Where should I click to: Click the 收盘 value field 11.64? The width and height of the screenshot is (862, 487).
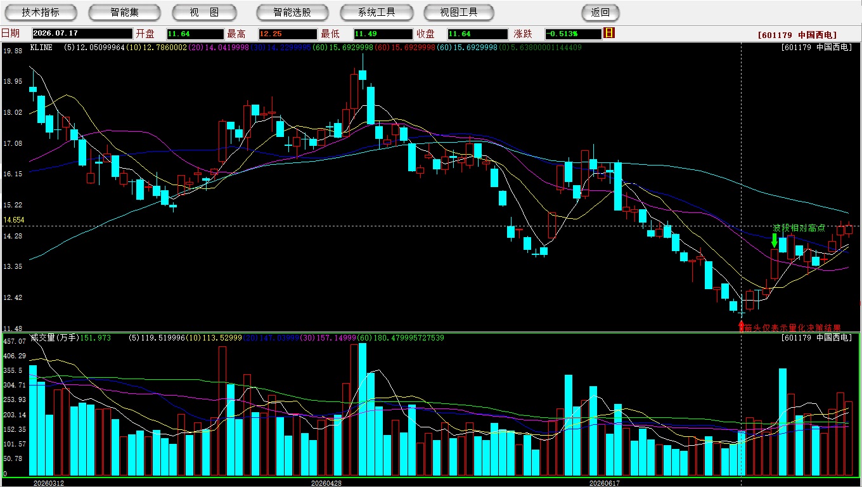pyautogui.click(x=477, y=34)
